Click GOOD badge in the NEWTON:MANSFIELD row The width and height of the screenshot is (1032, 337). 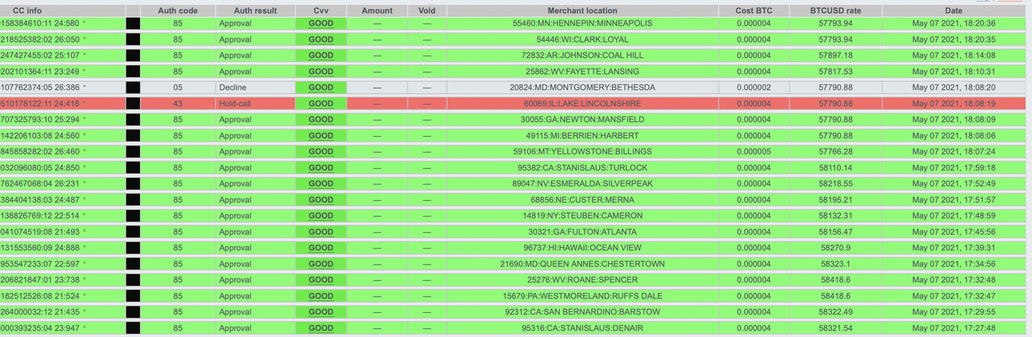(321, 119)
